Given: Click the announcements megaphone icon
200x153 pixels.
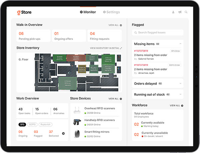Looking at the screenshot, I should pyautogui.click(x=180, y=12).
